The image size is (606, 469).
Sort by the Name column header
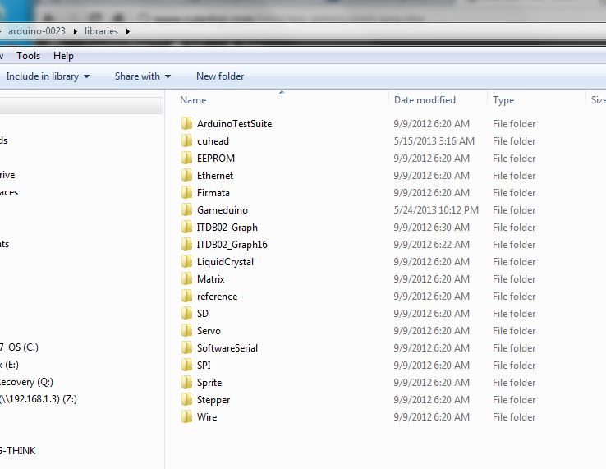pos(193,100)
